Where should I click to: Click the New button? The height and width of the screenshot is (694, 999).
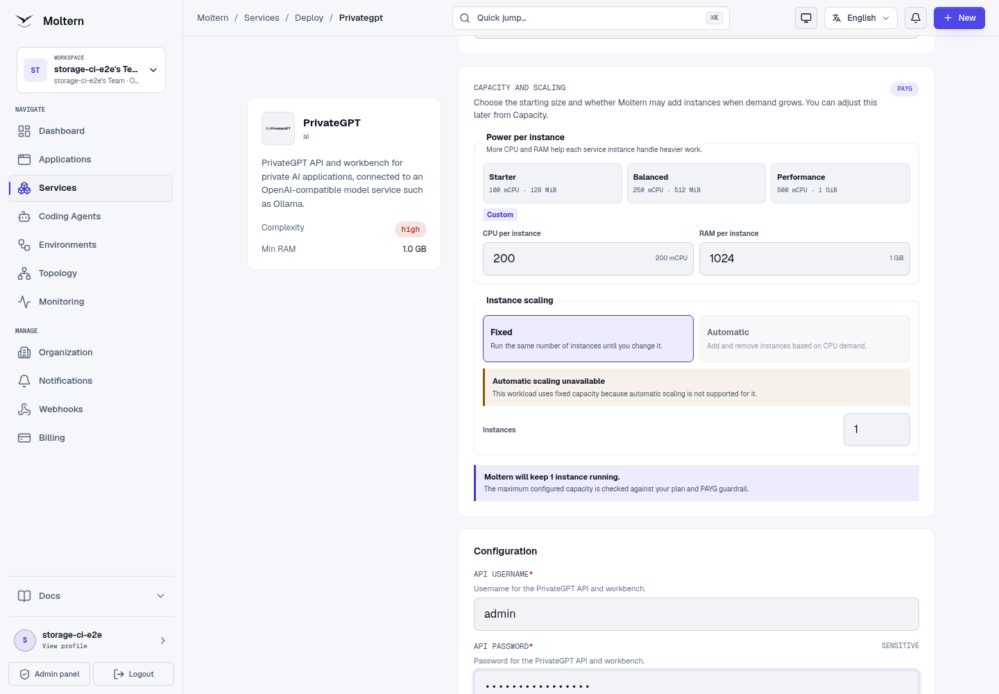(x=959, y=18)
